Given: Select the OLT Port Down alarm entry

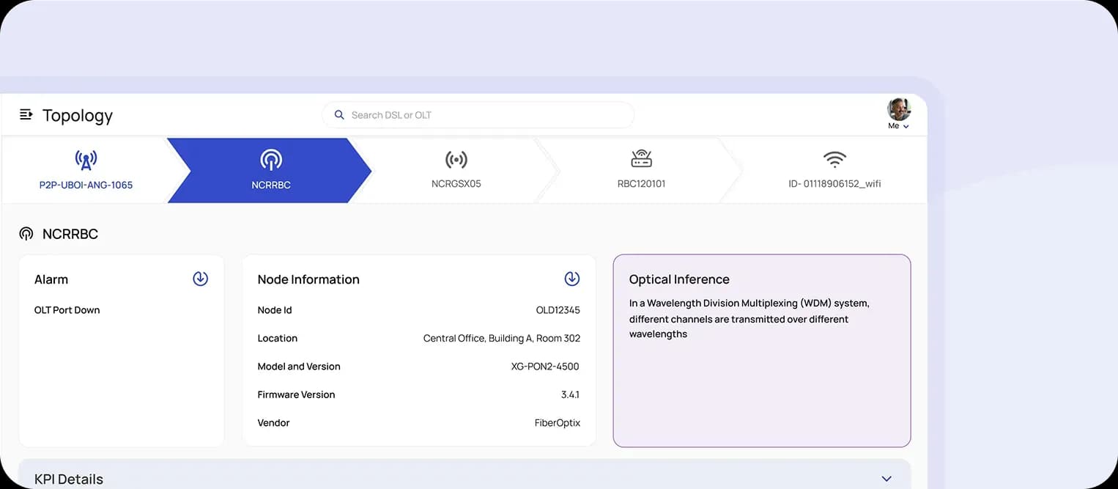Looking at the screenshot, I should 67,310.
